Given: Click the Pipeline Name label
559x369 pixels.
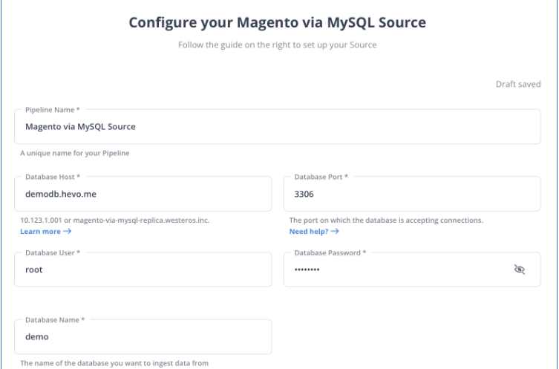Looking at the screenshot, I should coord(53,110).
